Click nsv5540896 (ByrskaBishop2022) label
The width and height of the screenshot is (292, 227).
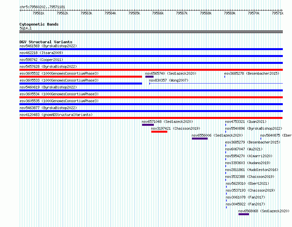coord(254,128)
